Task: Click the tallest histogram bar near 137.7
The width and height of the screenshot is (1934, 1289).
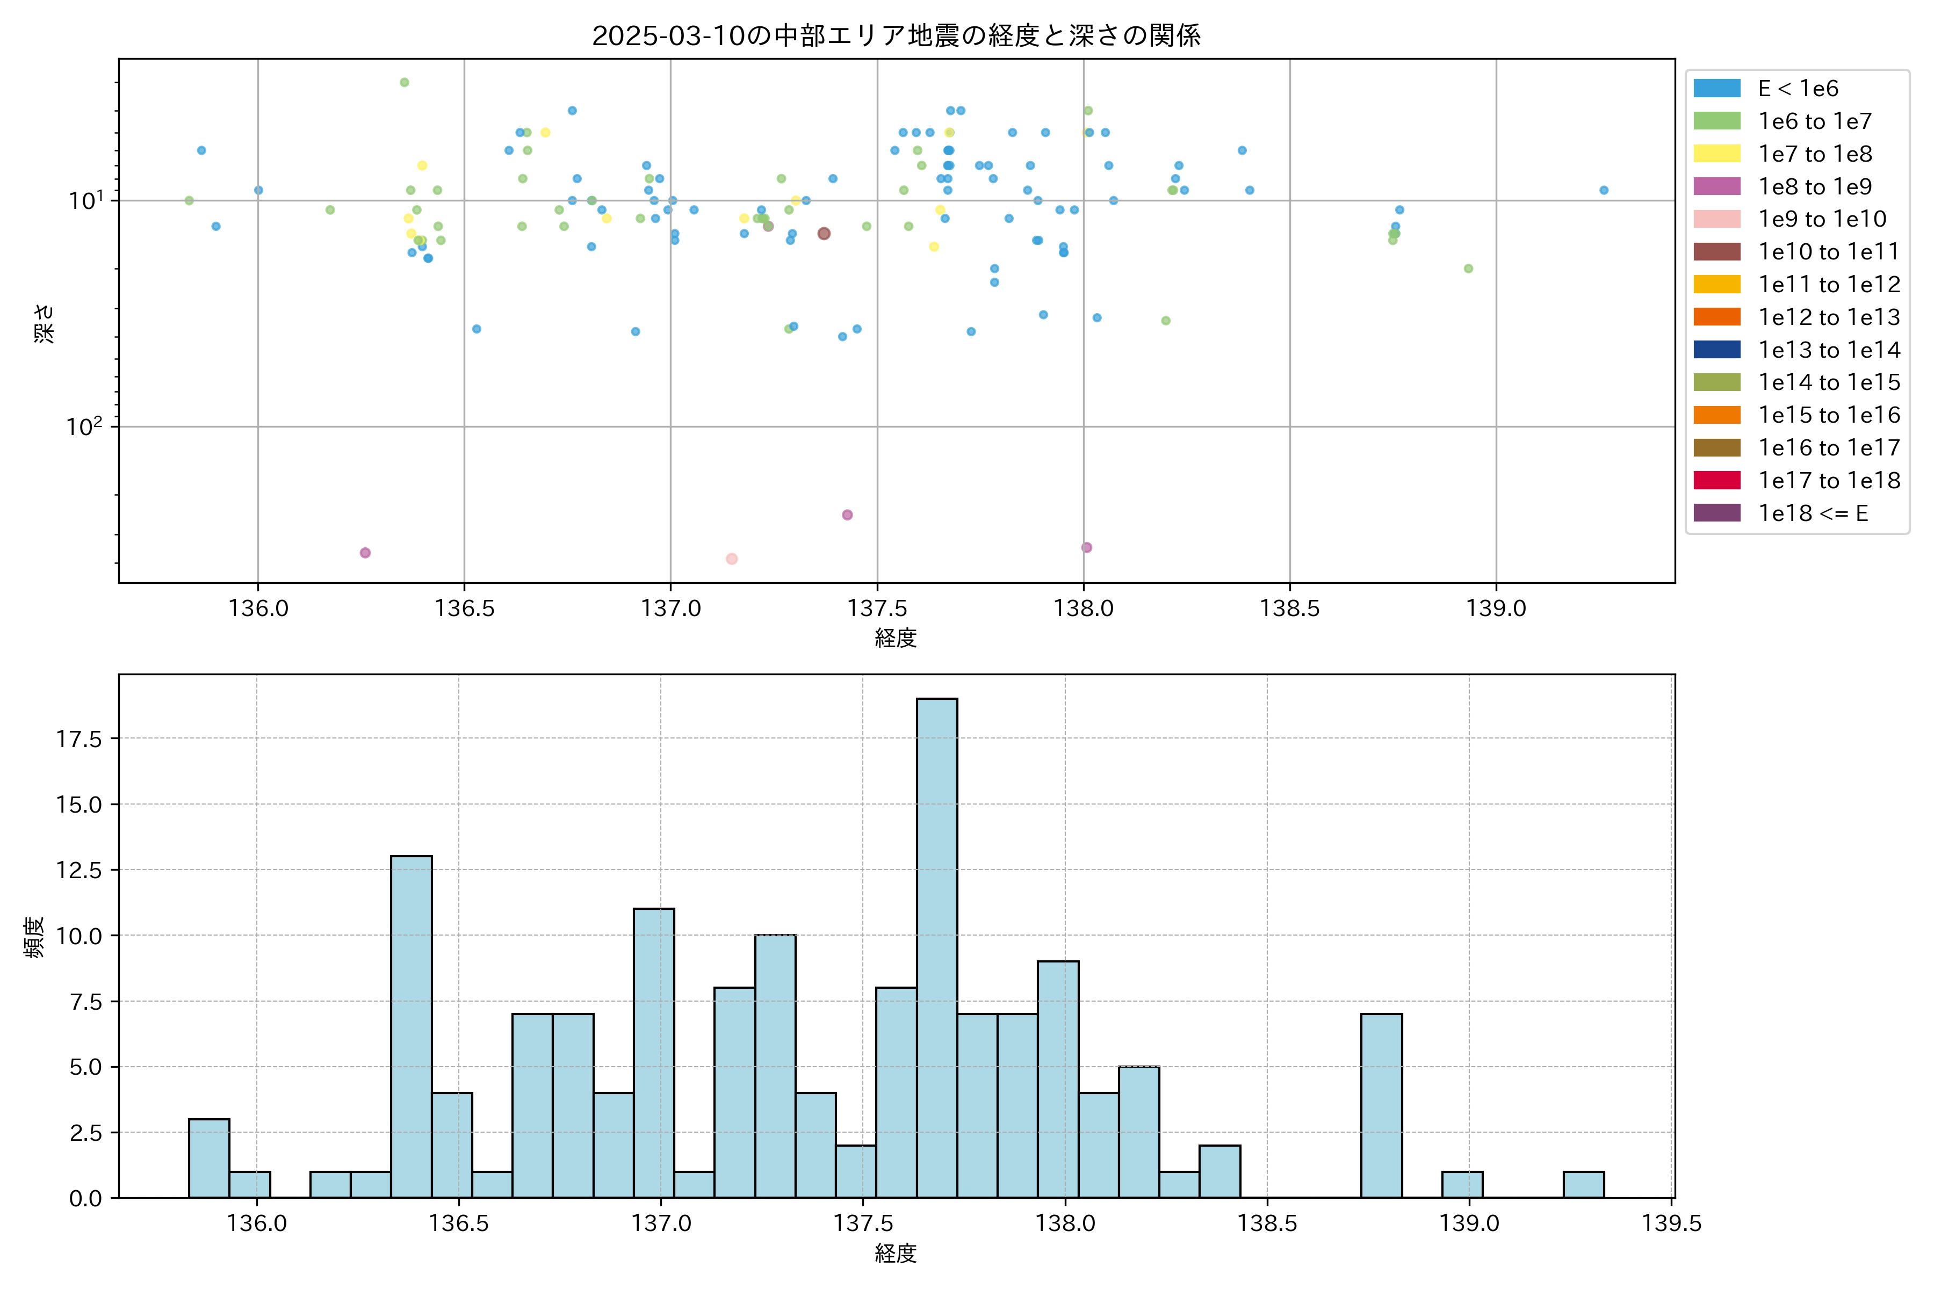Action: pos(936,947)
